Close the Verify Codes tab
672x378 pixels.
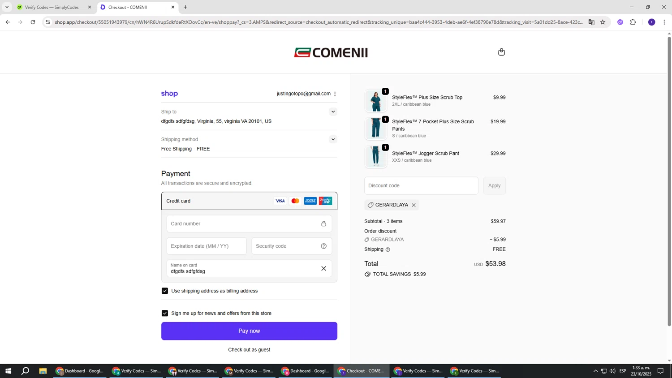(90, 7)
